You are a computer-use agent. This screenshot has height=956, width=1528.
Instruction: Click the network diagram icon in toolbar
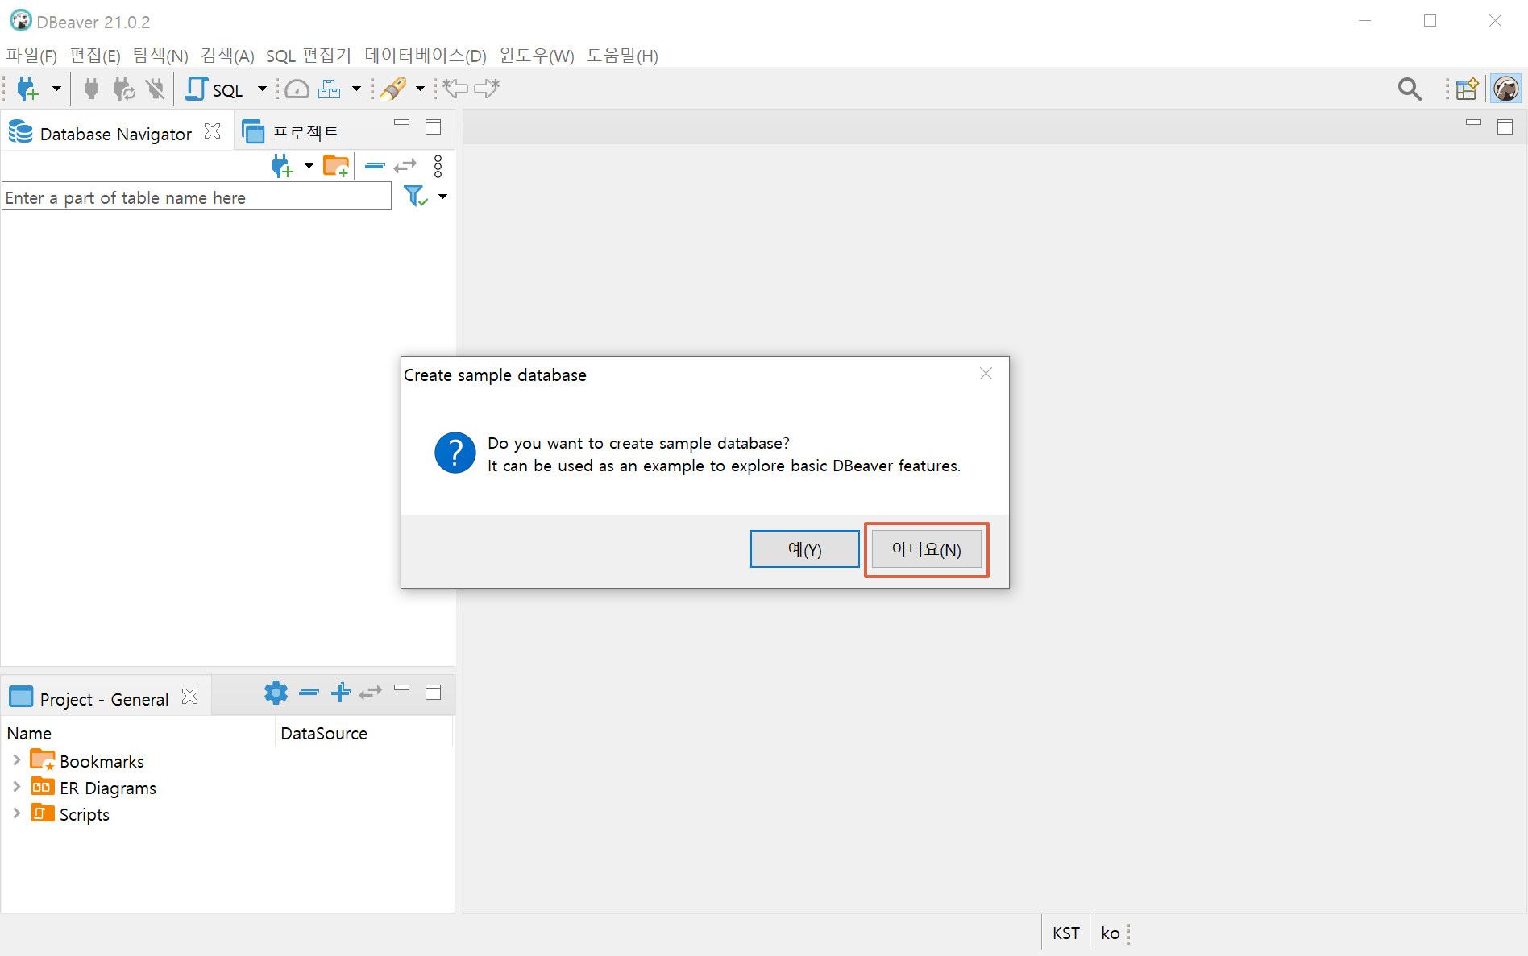click(329, 89)
